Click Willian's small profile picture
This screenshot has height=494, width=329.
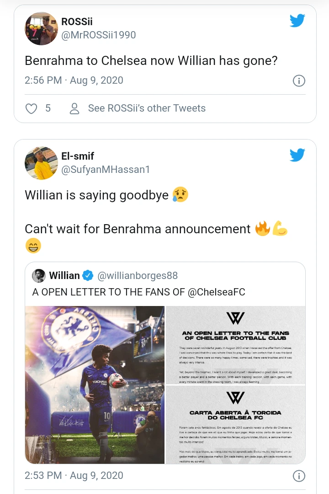[x=39, y=276]
